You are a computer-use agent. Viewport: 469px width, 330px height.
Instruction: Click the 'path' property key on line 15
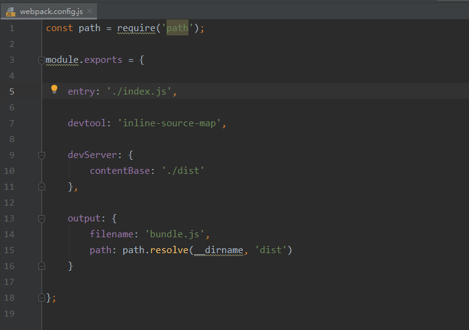pyautogui.click(x=101, y=250)
